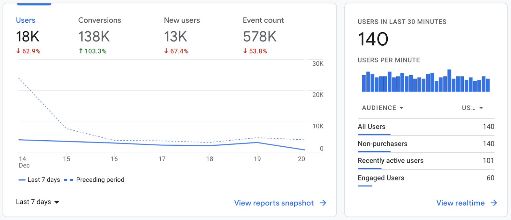Click the arrow icon beside View reports snapshot
The height and width of the screenshot is (220, 511).
pyautogui.click(x=323, y=203)
